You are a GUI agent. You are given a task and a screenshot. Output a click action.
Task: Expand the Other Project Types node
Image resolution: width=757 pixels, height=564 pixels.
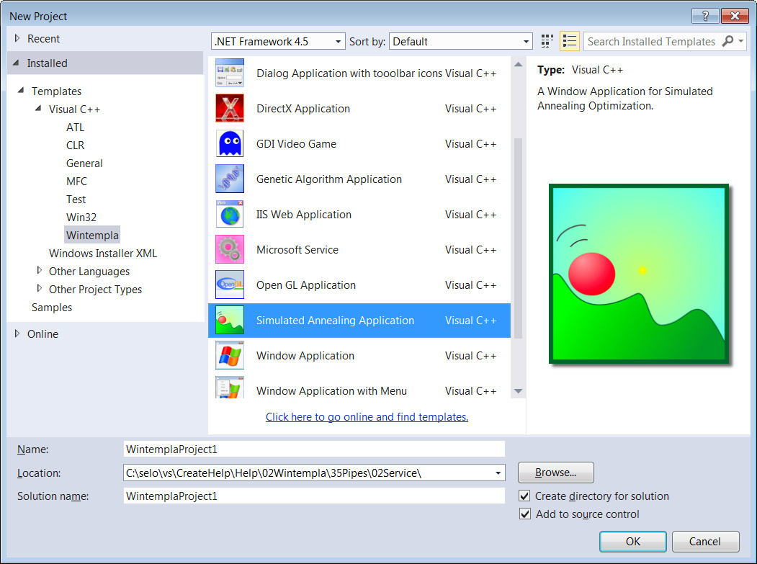pyautogui.click(x=40, y=288)
